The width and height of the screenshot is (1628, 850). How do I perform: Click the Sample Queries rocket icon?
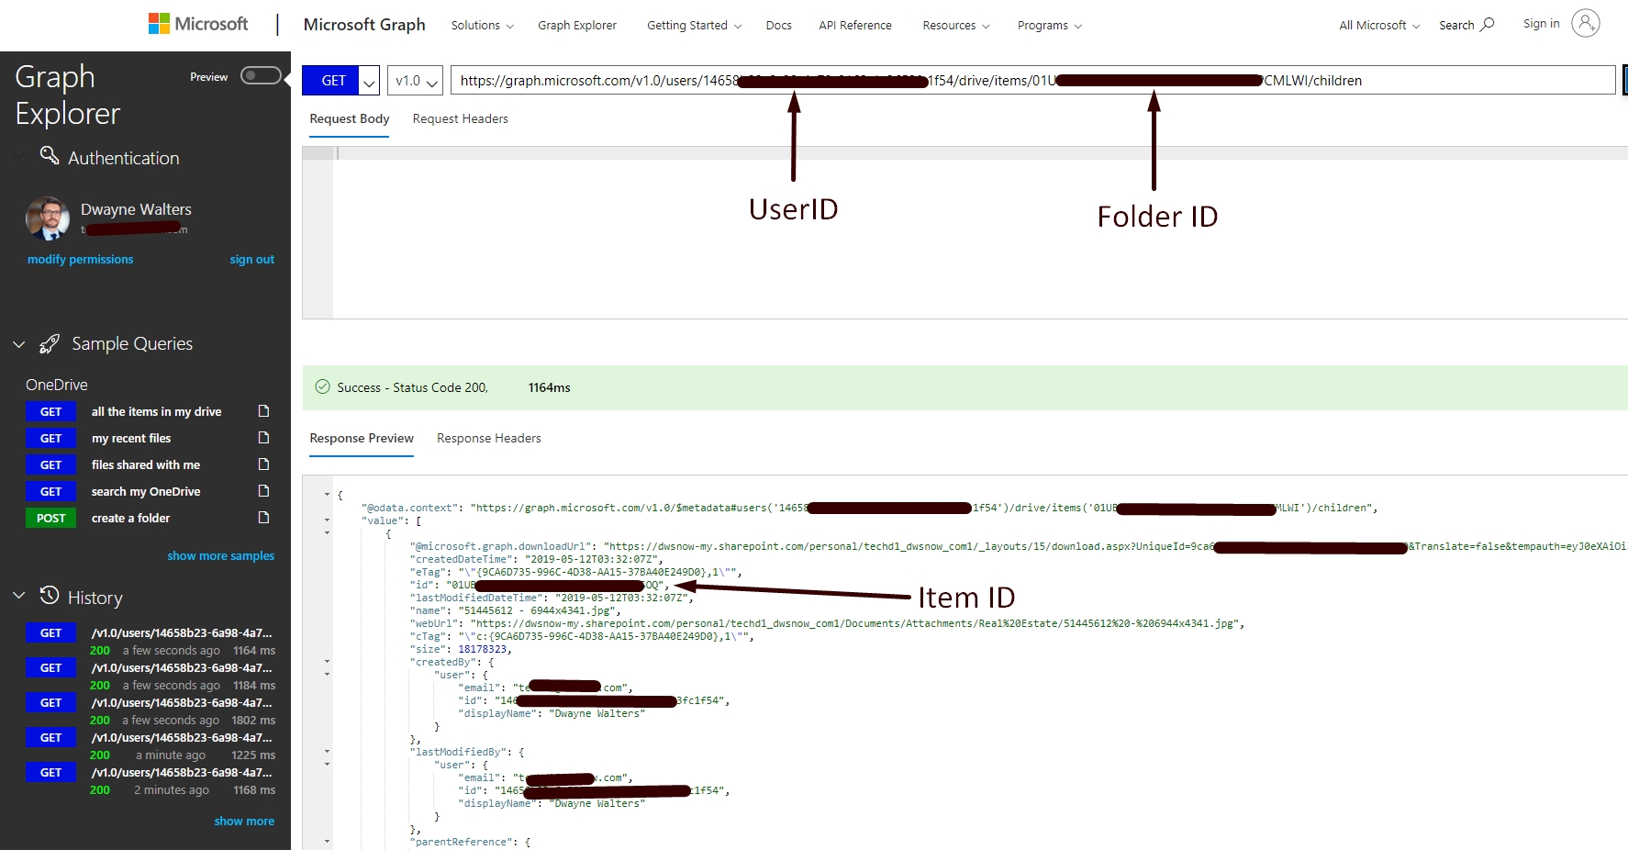click(x=50, y=344)
